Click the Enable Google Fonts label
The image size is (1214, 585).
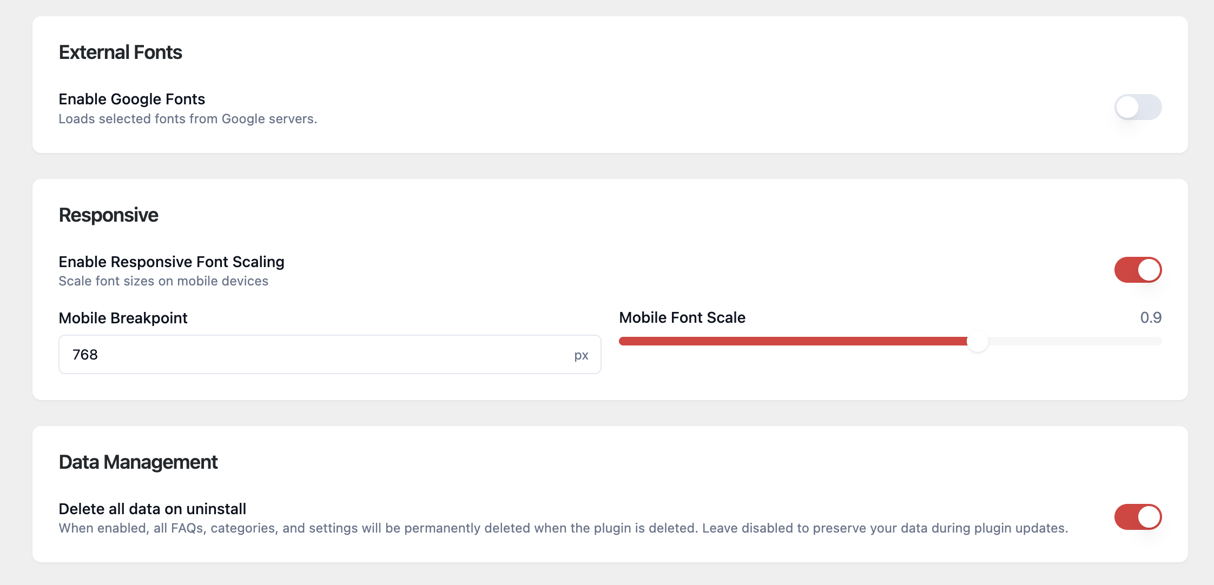click(x=131, y=99)
